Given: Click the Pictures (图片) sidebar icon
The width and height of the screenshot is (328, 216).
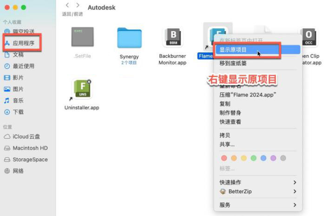Looking at the screenshot, I should tap(7, 89).
